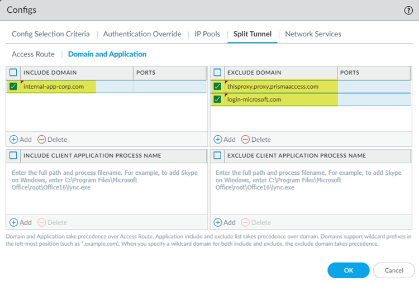Uncheck the thisproxy.proxy.prismaaccess.com checkbox

217,87
